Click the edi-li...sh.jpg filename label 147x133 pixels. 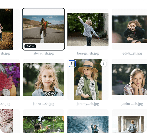132,54
